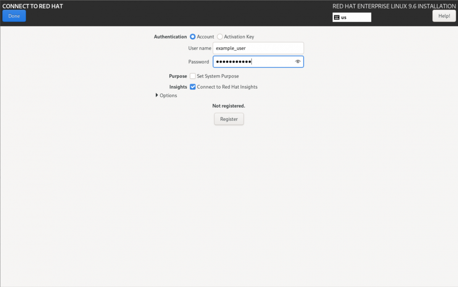Click the 'Not registered.' status text
Screen dimensions: 458x287
[229, 106]
